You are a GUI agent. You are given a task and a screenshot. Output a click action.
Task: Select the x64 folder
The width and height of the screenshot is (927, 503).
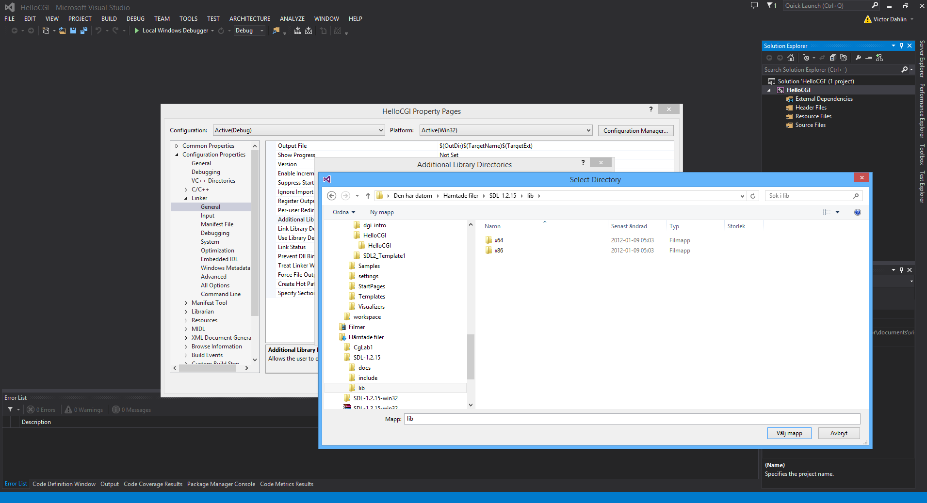click(499, 240)
